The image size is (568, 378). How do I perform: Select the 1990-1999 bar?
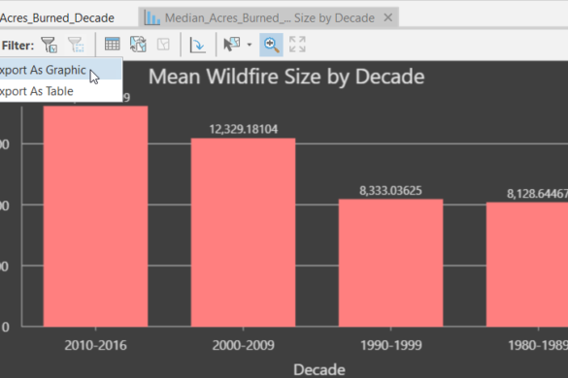pyautogui.click(x=391, y=263)
